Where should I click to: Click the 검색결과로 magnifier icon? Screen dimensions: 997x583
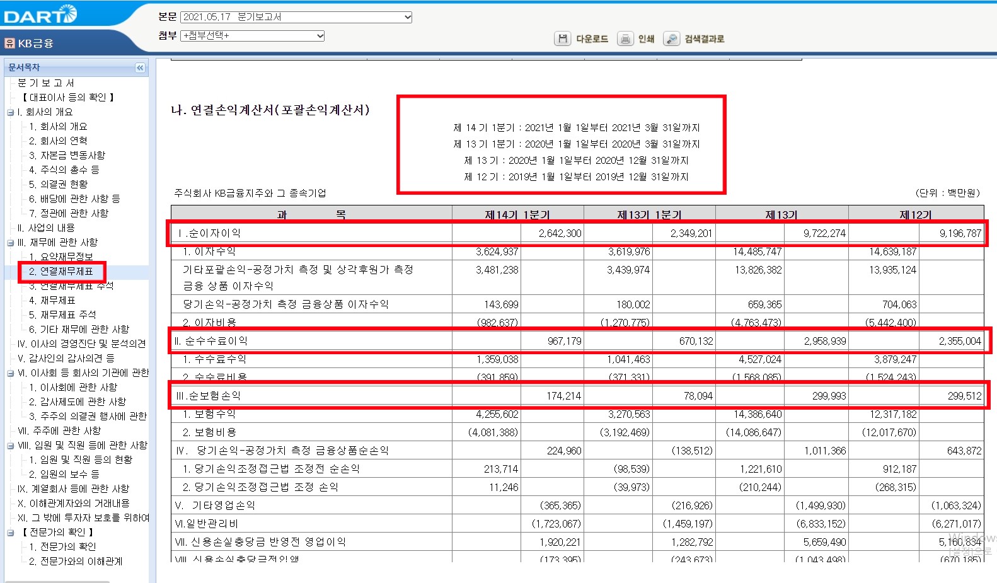[x=672, y=39]
